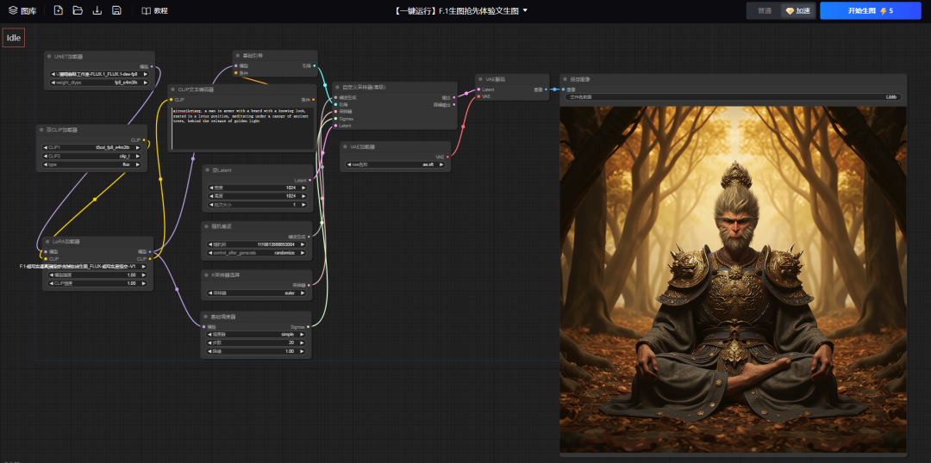This screenshot has width=931, height=463.
Task: Click the 自定义采样器(高级) node title
Action: point(364,87)
